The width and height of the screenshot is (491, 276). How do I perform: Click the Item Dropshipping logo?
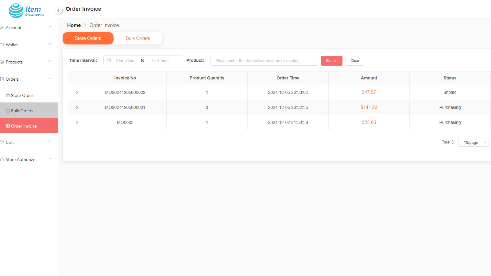[26, 11]
